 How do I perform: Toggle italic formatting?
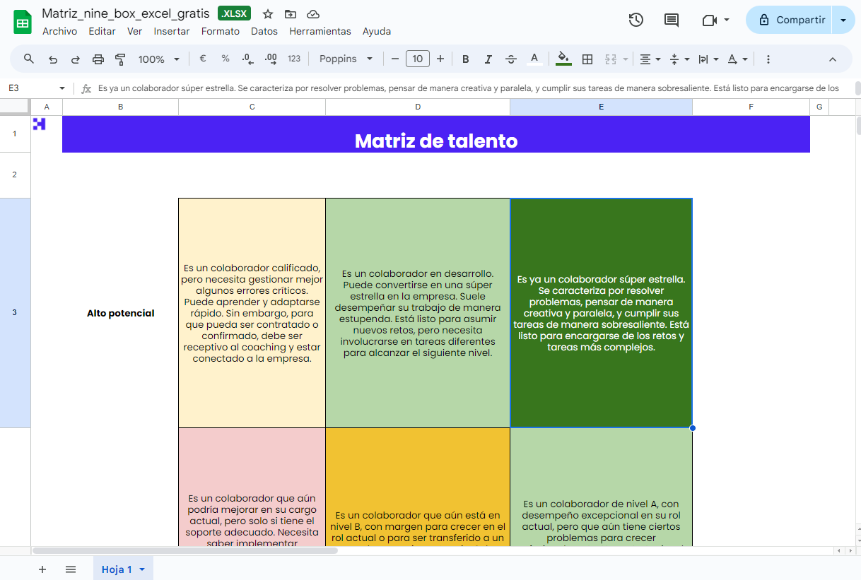tap(488, 59)
